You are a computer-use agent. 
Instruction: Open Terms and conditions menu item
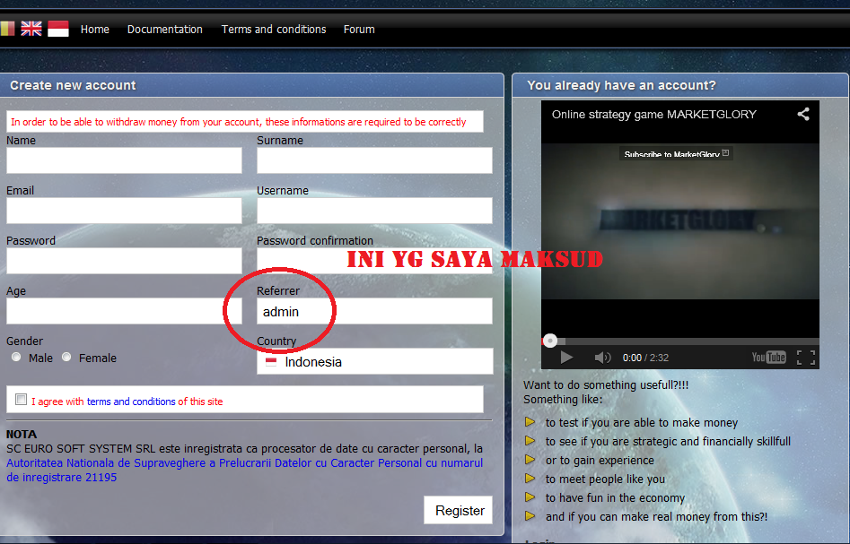click(274, 30)
